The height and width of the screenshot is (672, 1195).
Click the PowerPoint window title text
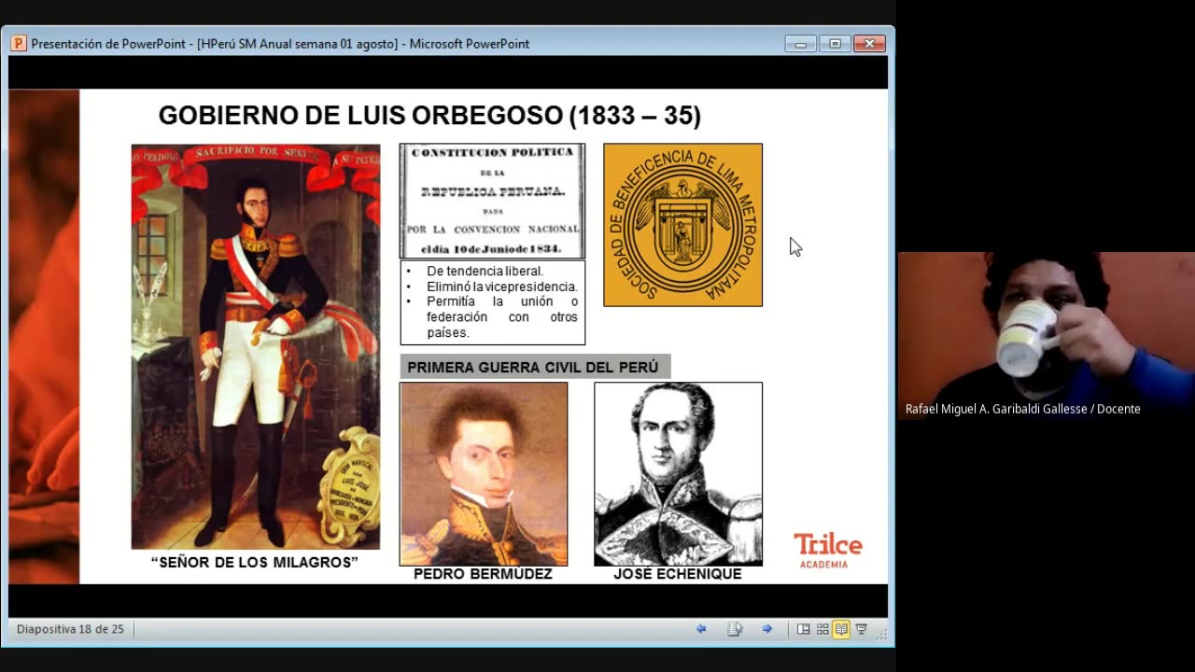point(280,44)
